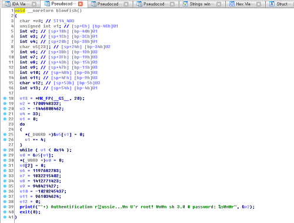Close the active Pseudocode tab via red X

click(x=81, y=4)
